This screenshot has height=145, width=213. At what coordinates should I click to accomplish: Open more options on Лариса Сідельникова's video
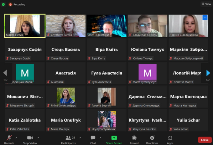[205, 18]
